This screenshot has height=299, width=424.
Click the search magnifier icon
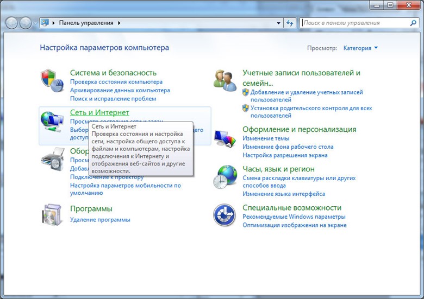(413, 23)
